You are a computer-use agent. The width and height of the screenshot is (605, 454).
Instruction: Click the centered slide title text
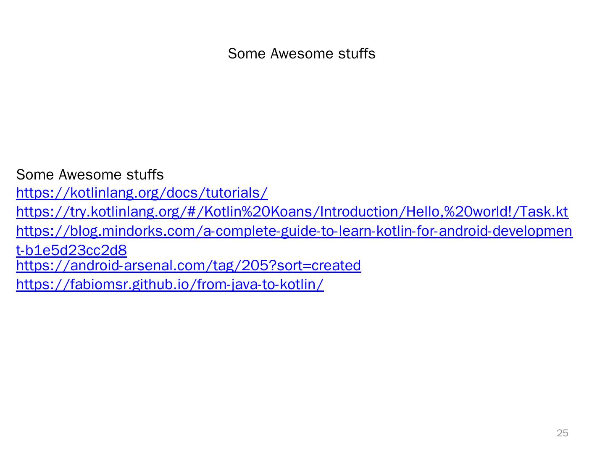point(301,54)
